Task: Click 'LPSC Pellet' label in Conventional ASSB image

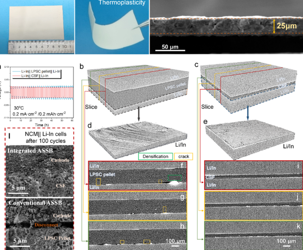Action: [x=57, y=238]
